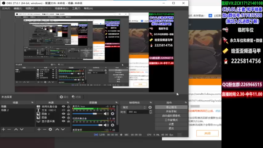Screen dimensions: 263x148
Task: Move the scene down in the scenes list
Action: 22,129
